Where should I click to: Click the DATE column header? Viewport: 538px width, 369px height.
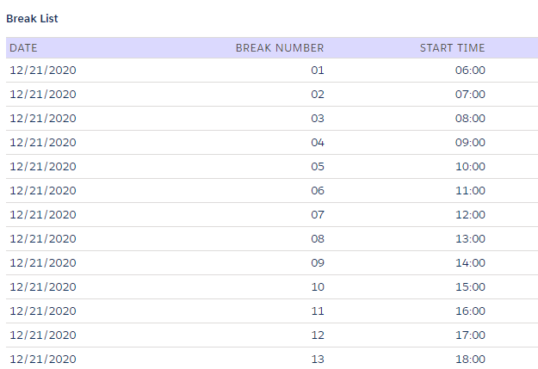click(23, 48)
